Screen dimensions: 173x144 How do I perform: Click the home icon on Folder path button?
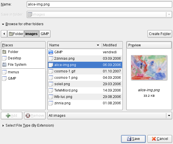pyautogui.click(x=11, y=34)
